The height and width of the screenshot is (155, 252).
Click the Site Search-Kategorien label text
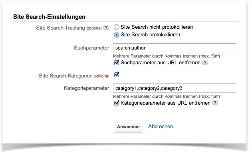(x=65, y=76)
